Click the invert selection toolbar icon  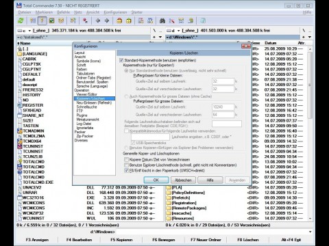(73, 20)
